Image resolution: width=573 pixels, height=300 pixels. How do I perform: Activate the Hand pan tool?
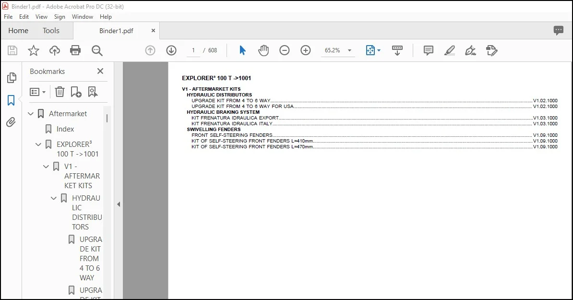click(263, 50)
